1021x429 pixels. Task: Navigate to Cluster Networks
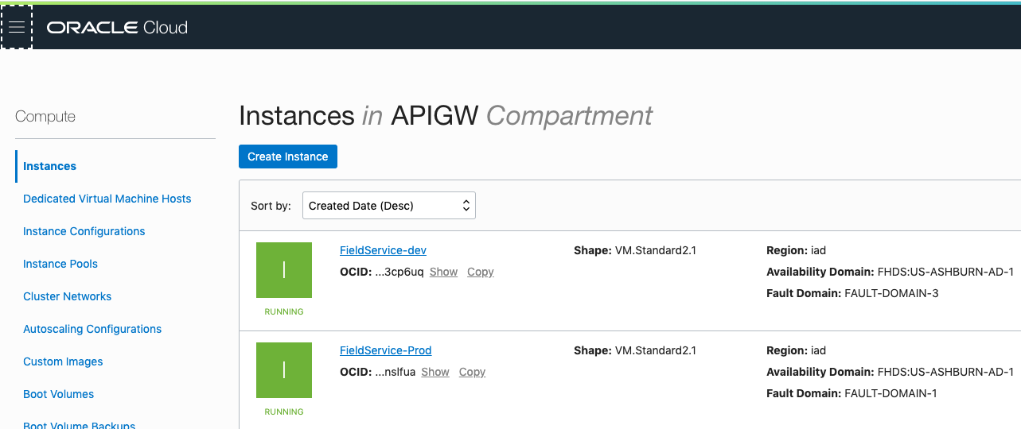[68, 296]
